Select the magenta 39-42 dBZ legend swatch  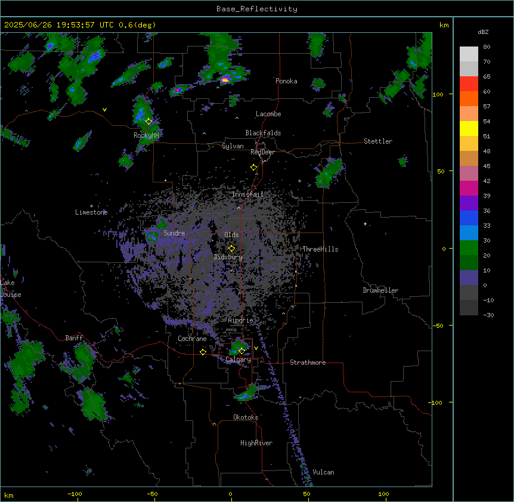click(469, 188)
